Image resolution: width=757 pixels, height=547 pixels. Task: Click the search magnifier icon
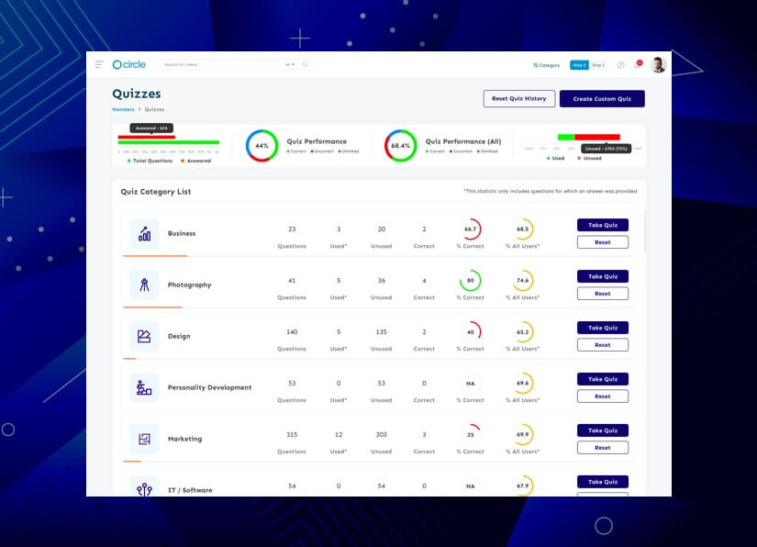tap(306, 64)
